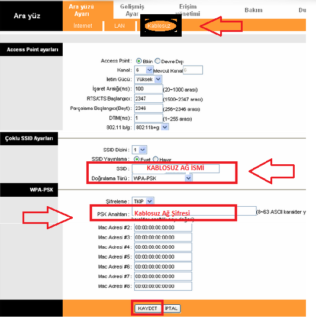Expand the 802.11 b/g mode dropdown
The width and height of the screenshot is (316, 319).
point(151,128)
